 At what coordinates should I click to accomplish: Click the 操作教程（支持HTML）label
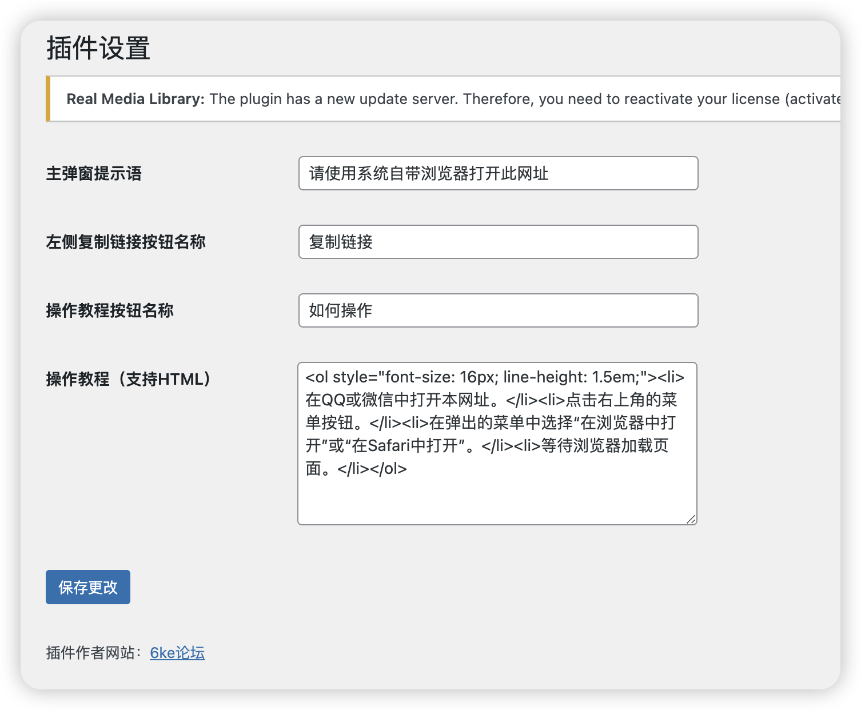[x=129, y=379]
